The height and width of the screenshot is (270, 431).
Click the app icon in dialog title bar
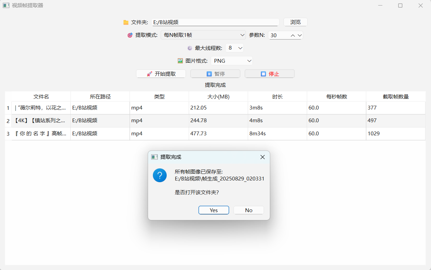154,157
